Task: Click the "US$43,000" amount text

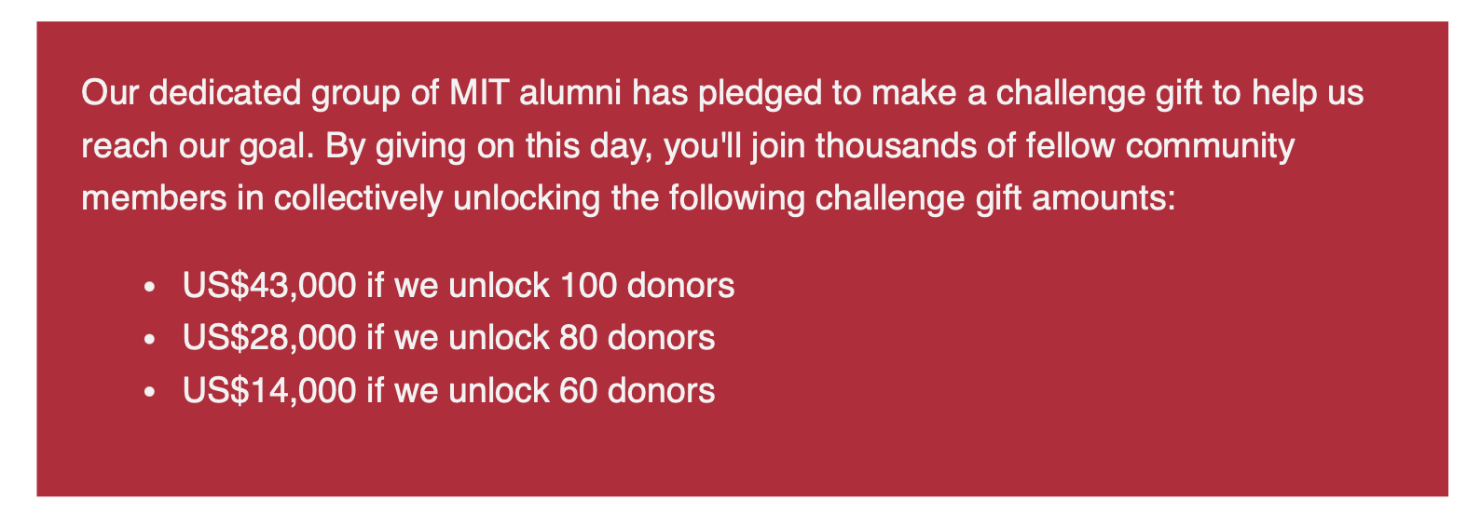Action: click(x=269, y=285)
